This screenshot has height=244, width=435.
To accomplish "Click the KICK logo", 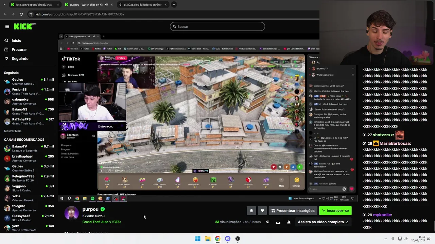I will click(x=25, y=26).
